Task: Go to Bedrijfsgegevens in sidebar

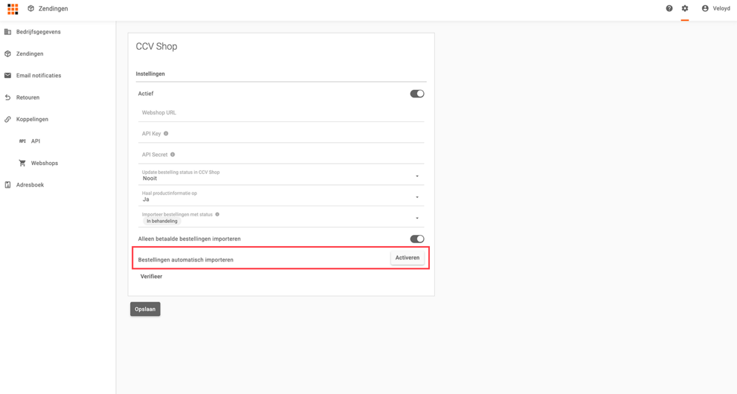Action: point(38,32)
